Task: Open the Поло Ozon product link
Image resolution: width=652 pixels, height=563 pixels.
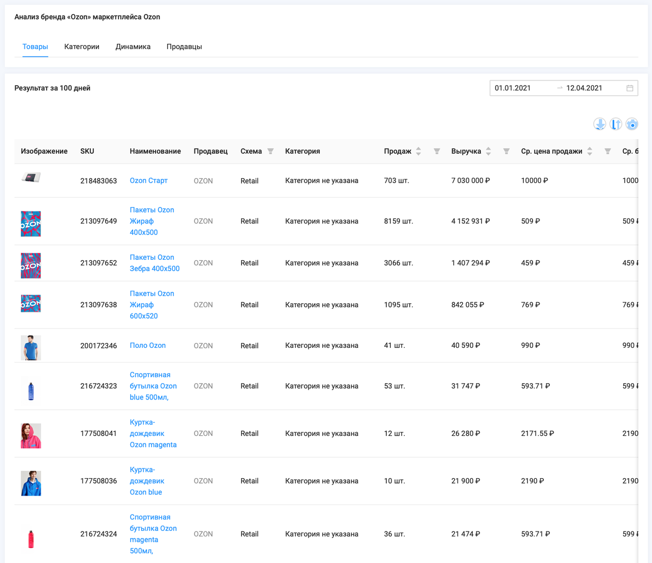Action: [x=148, y=346]
